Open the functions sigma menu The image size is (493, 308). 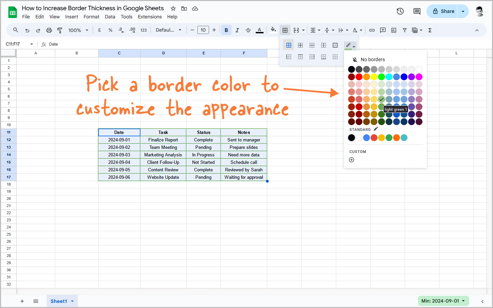[x=430, y=30]
